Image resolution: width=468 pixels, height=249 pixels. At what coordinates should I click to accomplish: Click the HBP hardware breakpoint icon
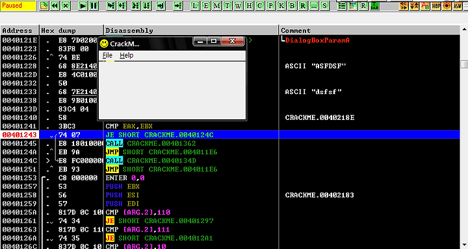pyautogui.click(x=436, y=6)
